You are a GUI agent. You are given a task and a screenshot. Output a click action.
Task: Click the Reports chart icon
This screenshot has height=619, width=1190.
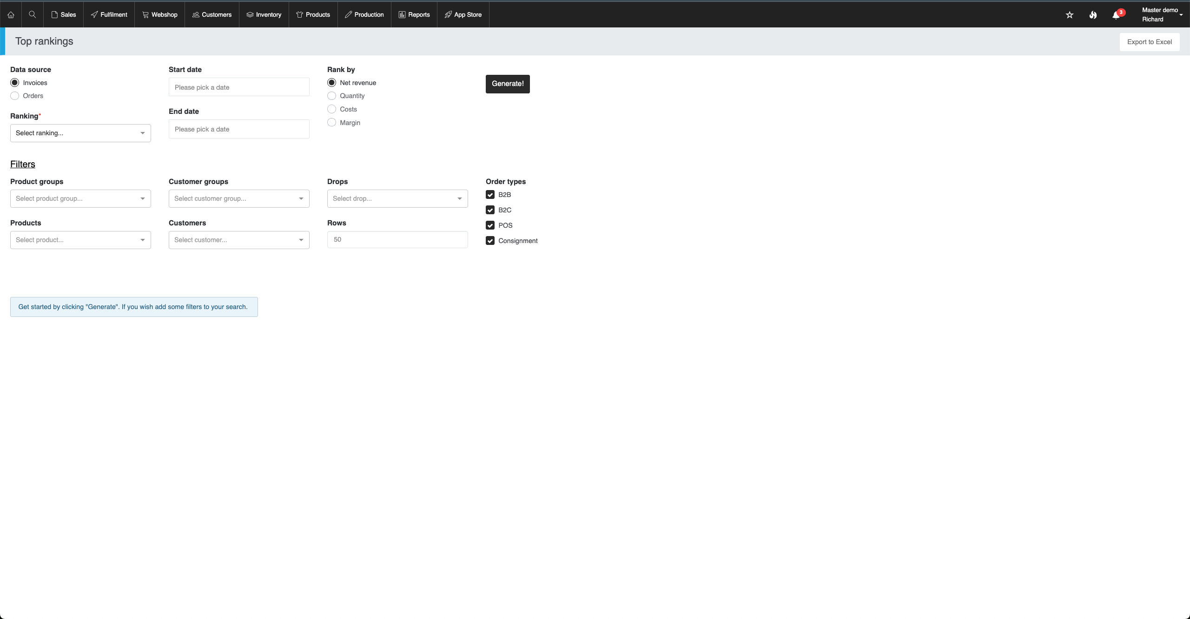(x=402, y=15)
